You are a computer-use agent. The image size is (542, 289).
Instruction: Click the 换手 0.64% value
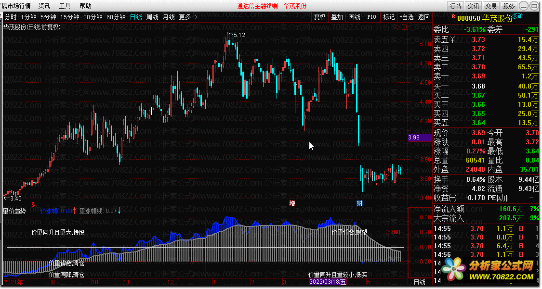click(x=476, y=180)
